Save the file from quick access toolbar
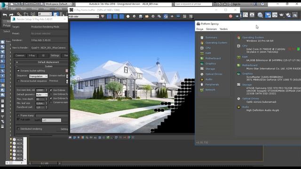This screenshot has width=301, height=169. (x=22, y=4)
